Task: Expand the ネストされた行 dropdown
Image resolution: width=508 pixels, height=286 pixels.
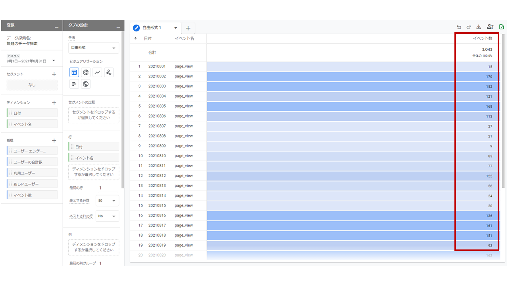Action: [107, 216]
